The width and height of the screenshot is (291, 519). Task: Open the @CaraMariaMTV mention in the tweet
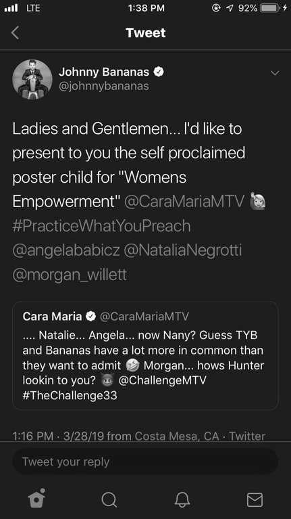[x=184, y=202]
